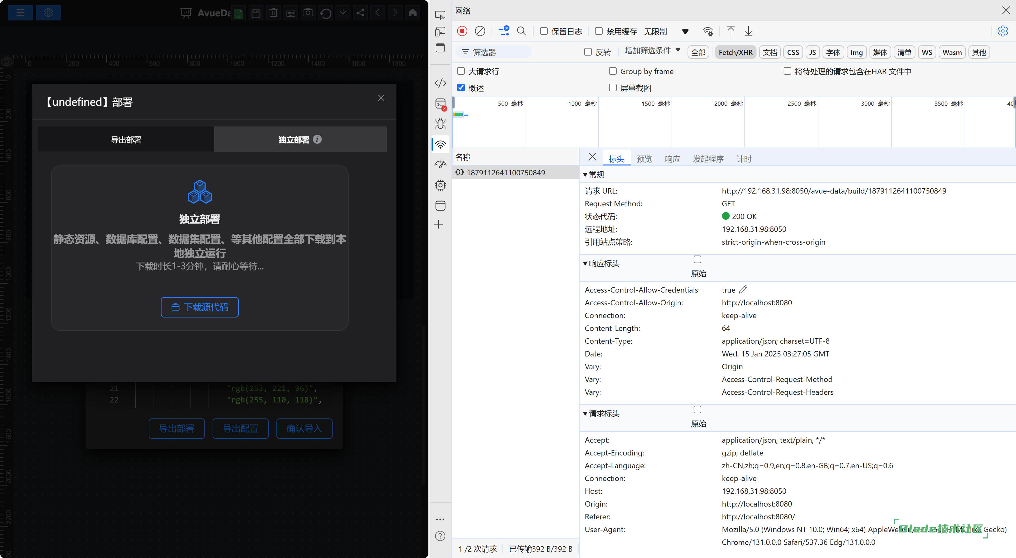Select the 导出部署 tab in dialog

point(126,139)
